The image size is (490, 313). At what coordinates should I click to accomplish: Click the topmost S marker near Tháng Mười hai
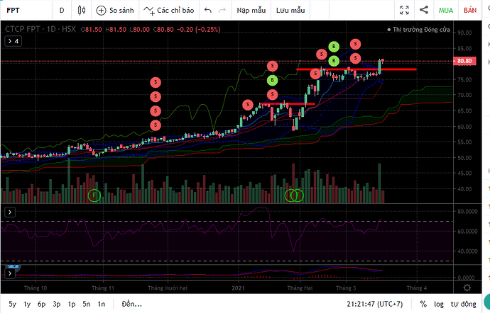pos(156,82)
